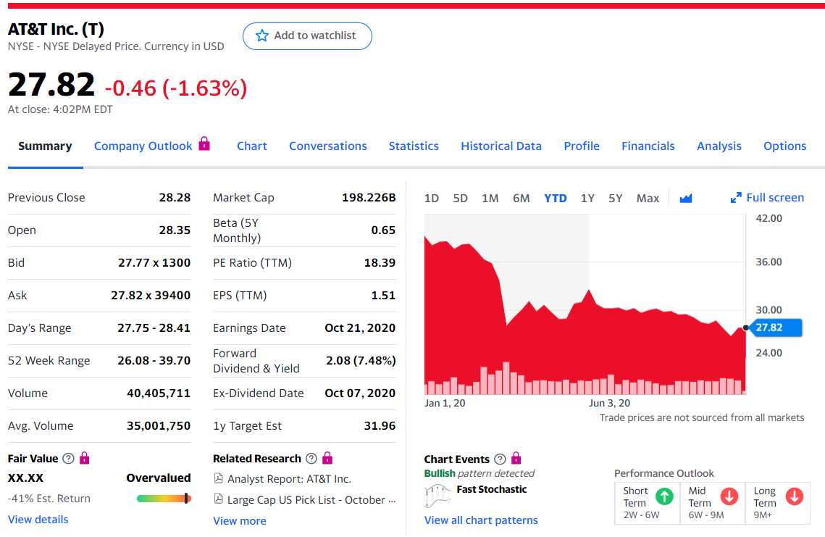Open the Analysis tab
825x537 pixels.
[x=719, y=146]
